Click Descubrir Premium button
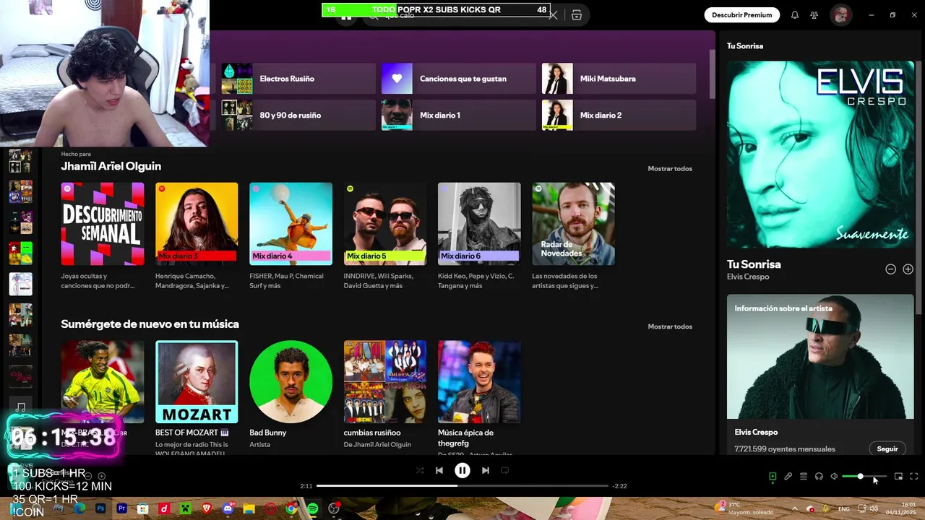The height and width of the screenshot is (520, 925). coord(741,14)
